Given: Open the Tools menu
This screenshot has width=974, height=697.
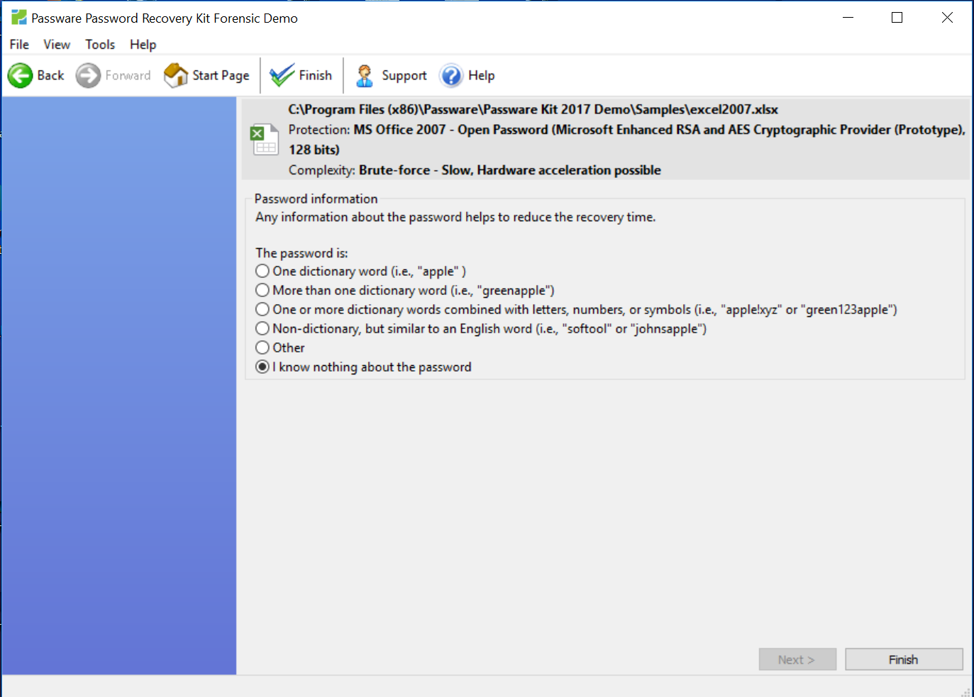Looking at the screenshot, I should 99,44.
